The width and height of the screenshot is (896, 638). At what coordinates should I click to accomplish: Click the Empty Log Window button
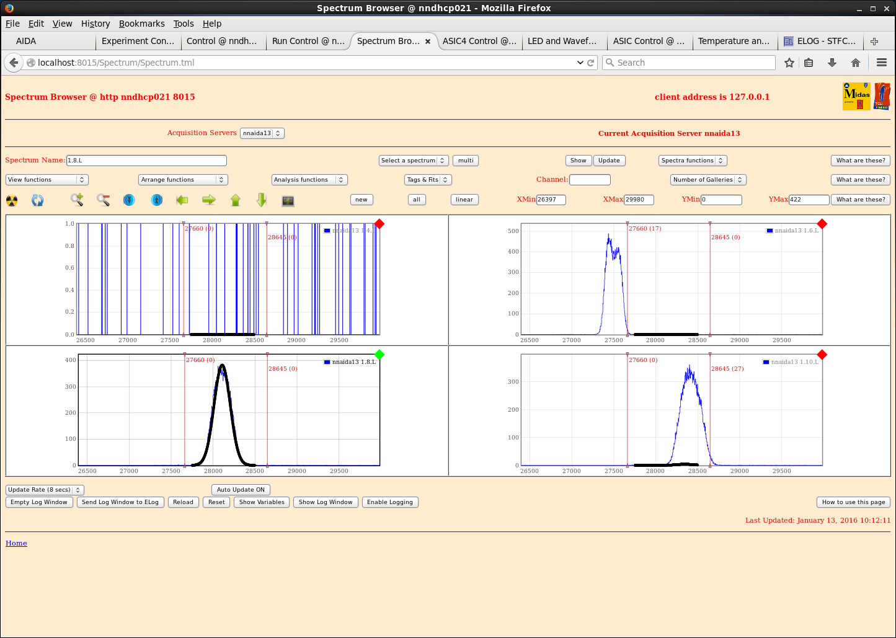[x=39, y=502]
